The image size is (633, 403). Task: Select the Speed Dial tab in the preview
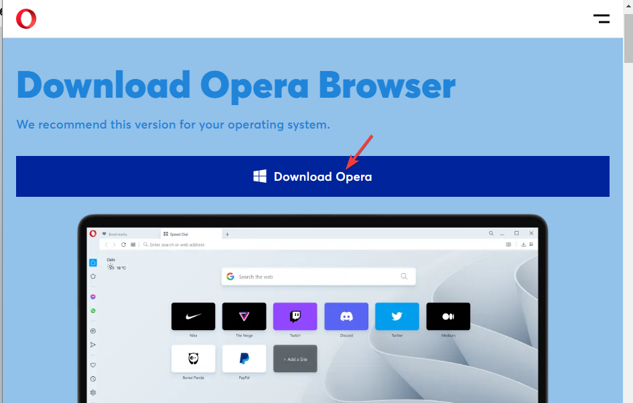(191, 234)
